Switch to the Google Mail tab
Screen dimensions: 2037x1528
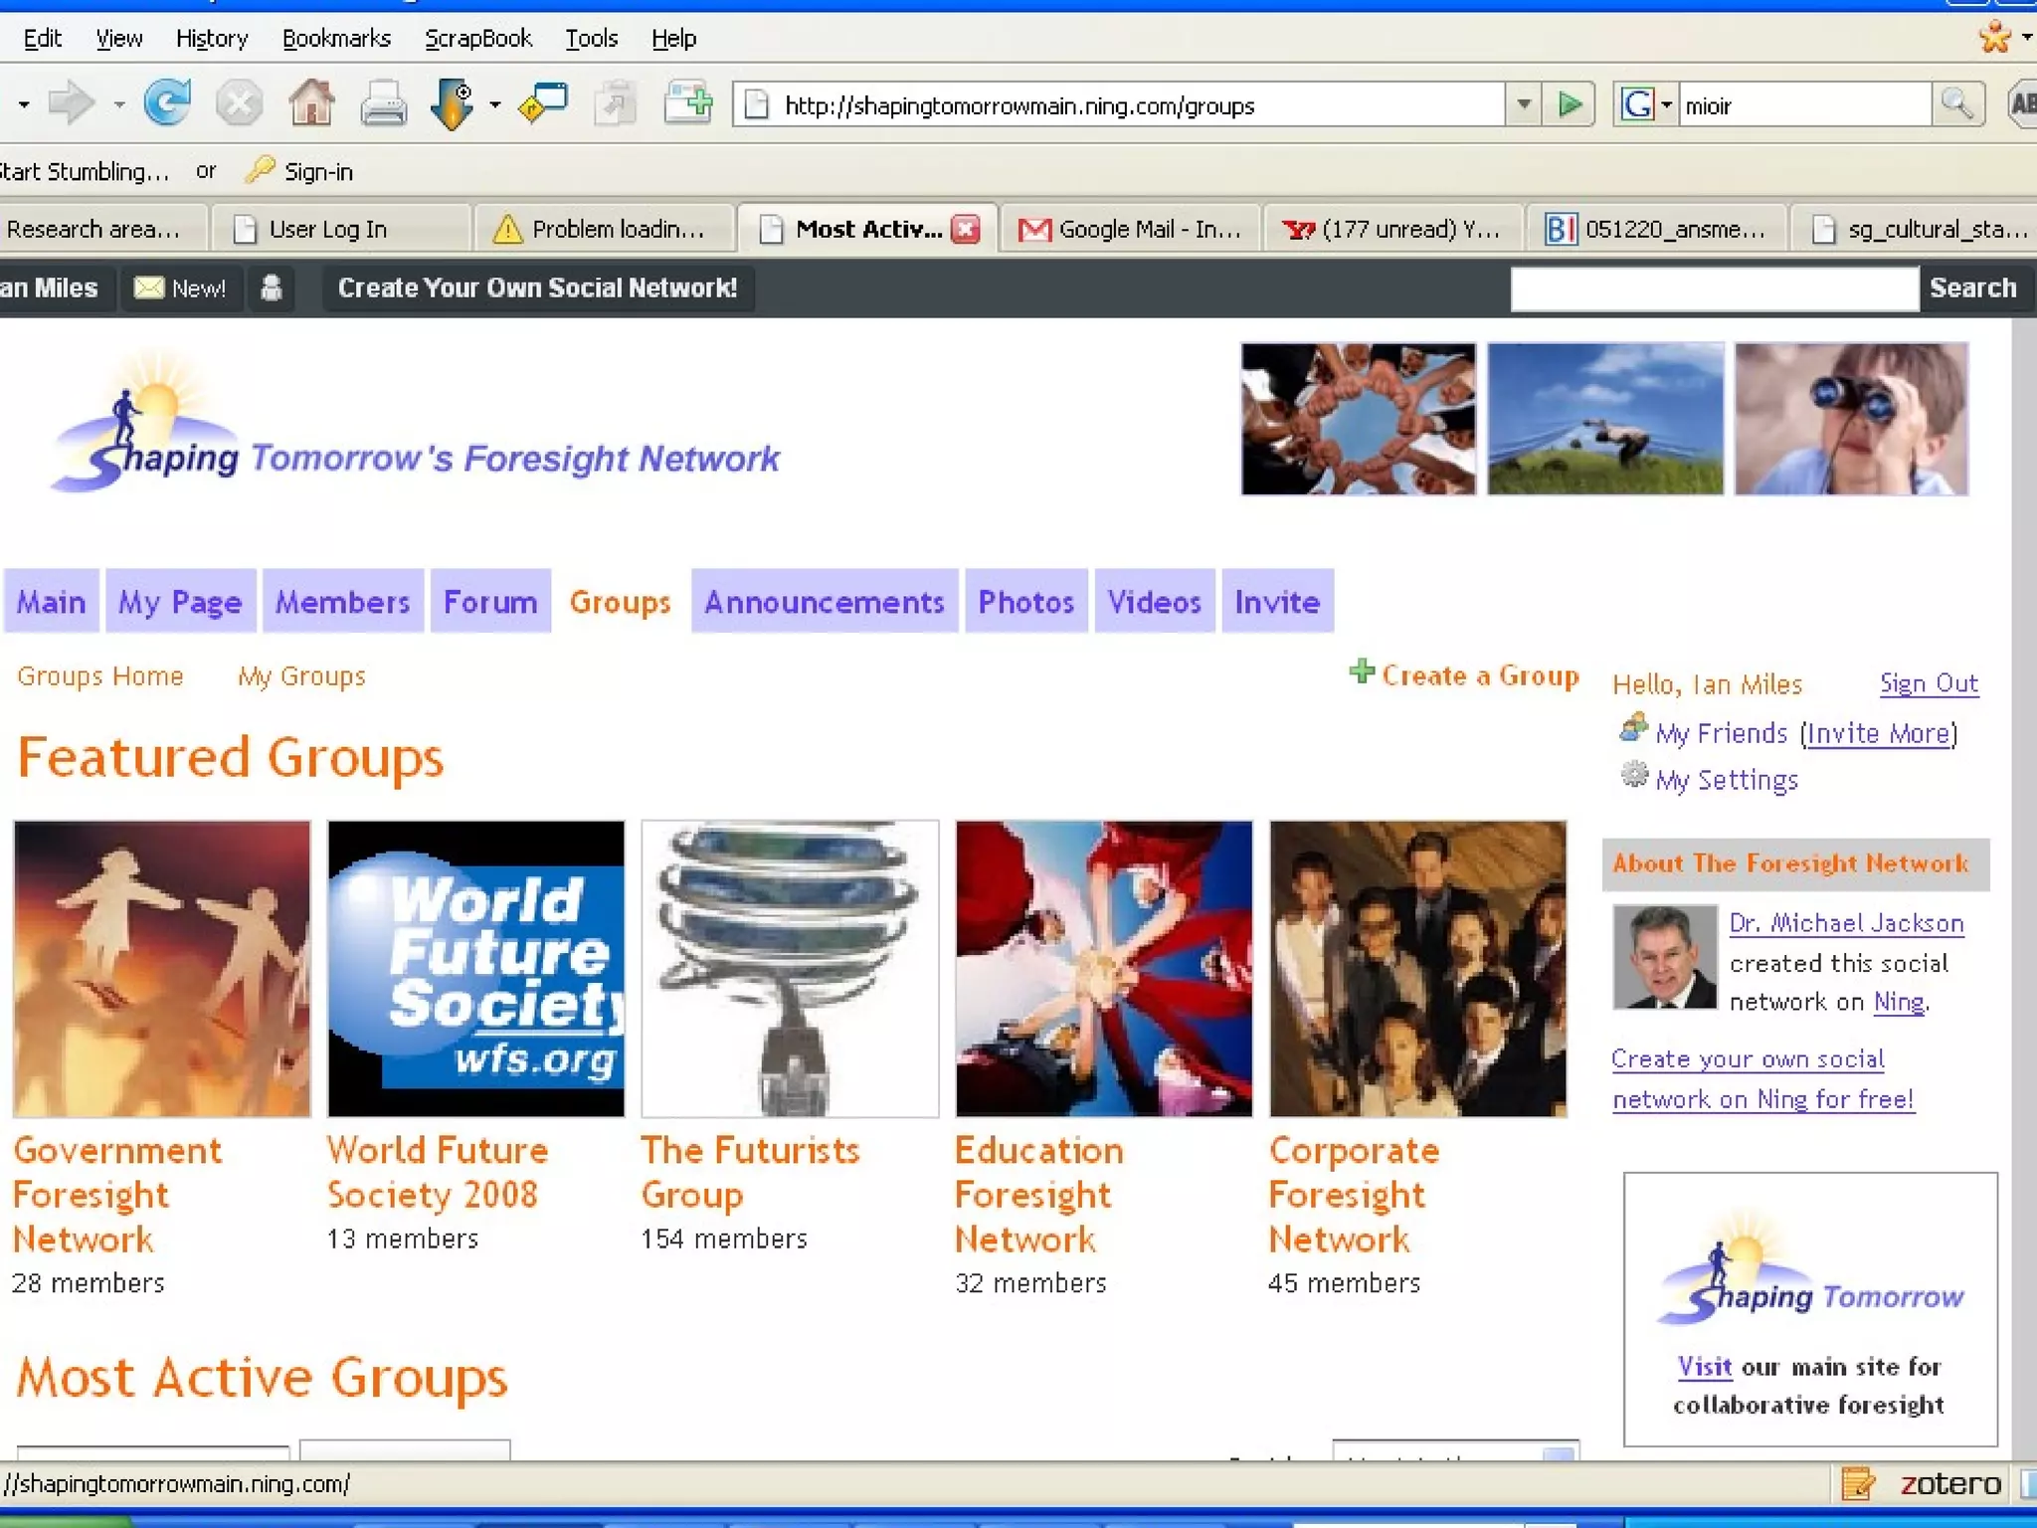coord(1131,230)
